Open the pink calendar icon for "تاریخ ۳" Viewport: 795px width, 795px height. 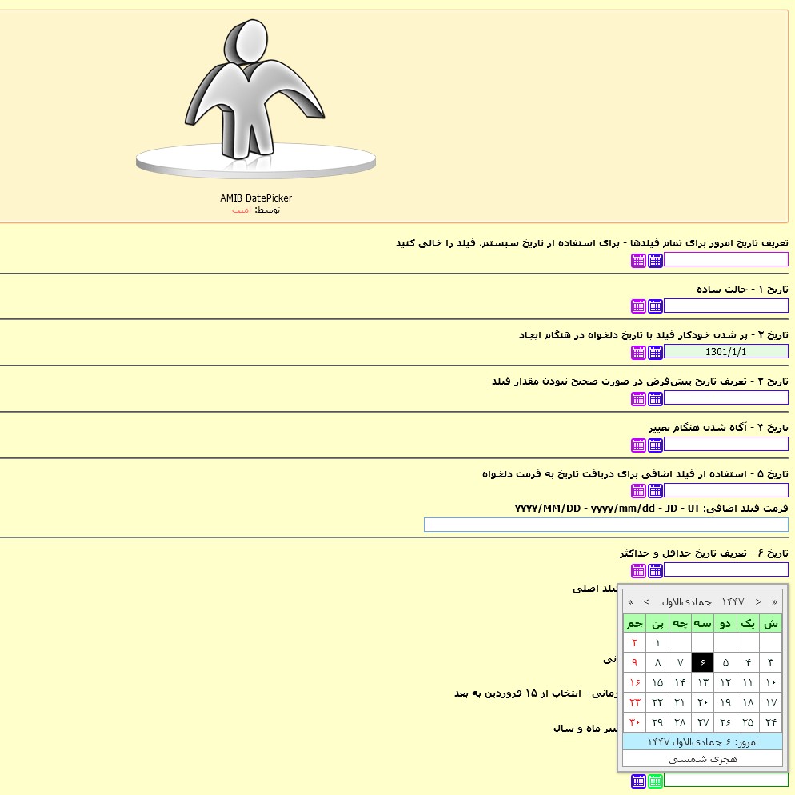click(x=638, y=397)
